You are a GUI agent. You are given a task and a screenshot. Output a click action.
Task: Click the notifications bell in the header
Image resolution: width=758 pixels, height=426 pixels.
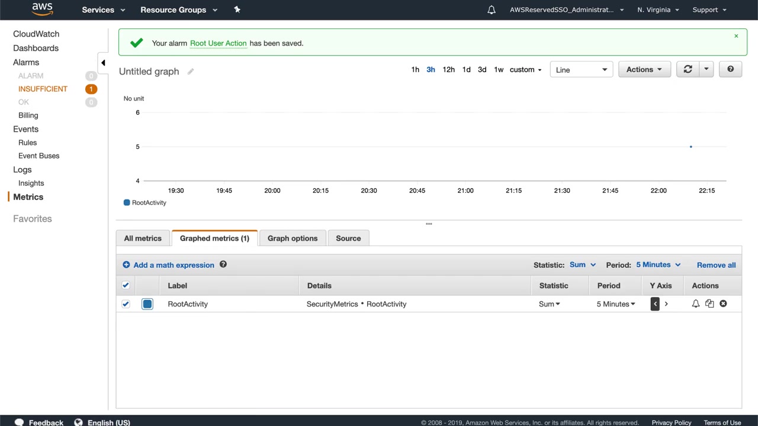492,10
